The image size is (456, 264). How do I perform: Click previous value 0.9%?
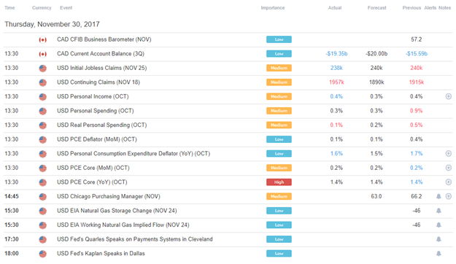(417, 111)
